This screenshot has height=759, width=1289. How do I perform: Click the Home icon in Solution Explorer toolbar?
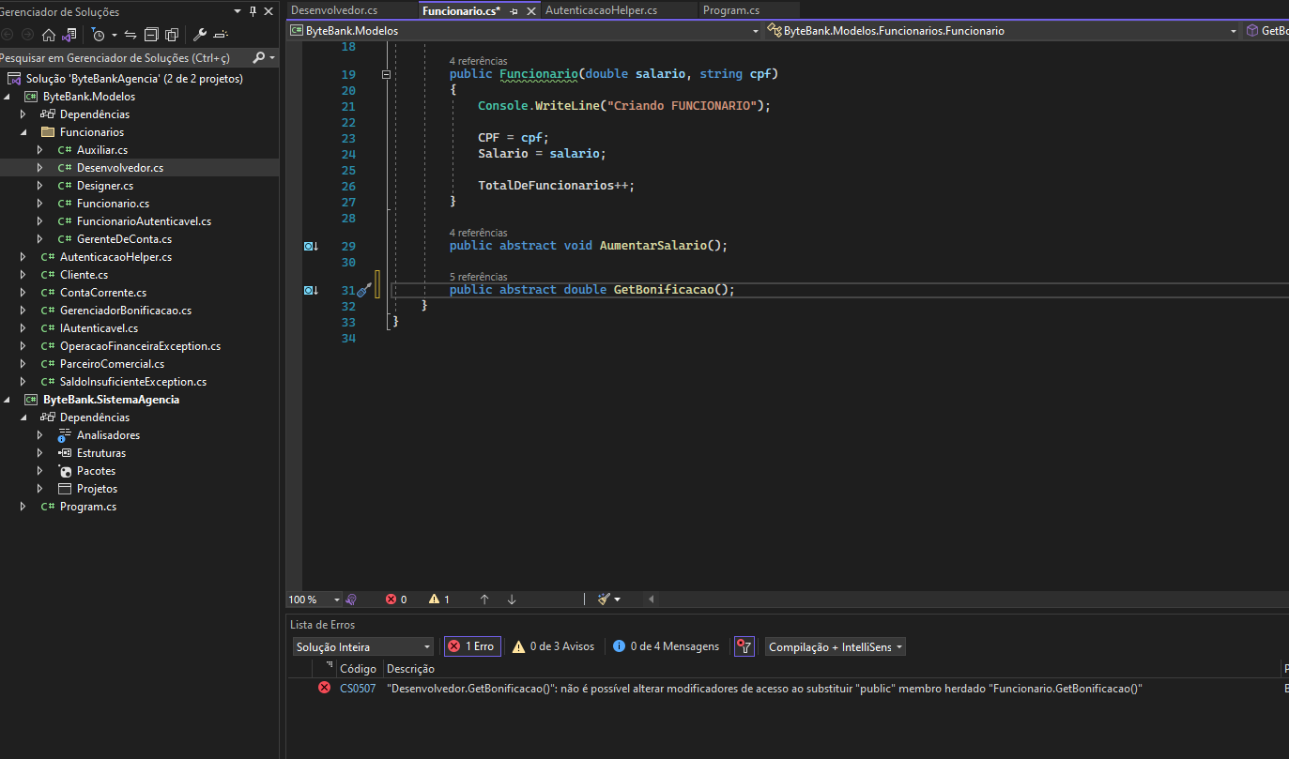tap(49, 35)
